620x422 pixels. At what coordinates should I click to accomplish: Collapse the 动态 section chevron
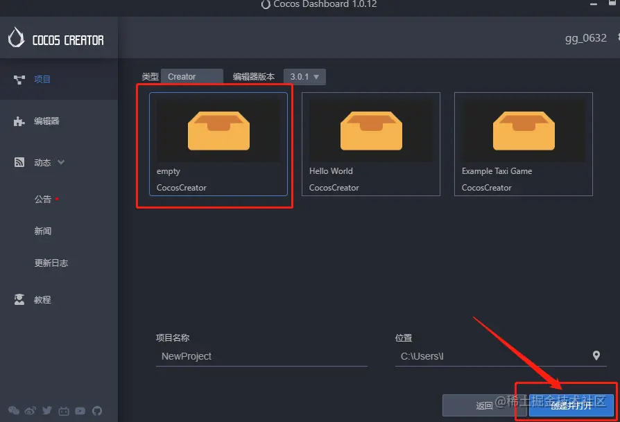pos(61,162)
